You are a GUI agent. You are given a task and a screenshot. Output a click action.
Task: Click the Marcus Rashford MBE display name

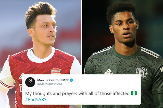click(x=53, y=80)
